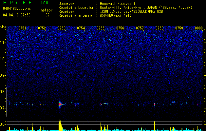Click the 0755 time marker

point(101,28)
